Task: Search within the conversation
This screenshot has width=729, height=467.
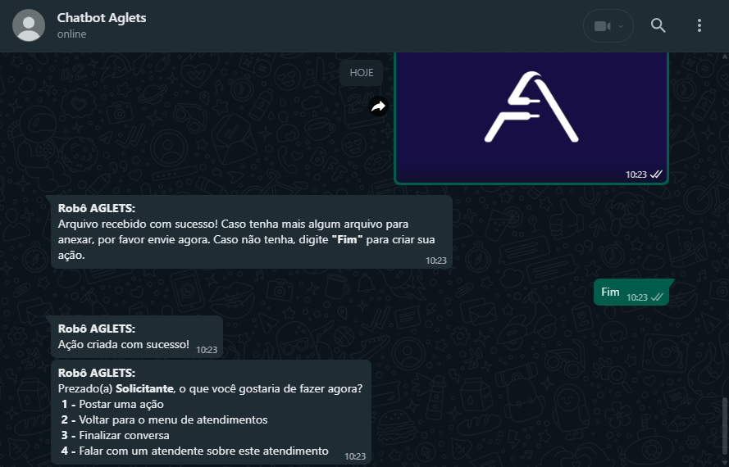Action: 658,25
